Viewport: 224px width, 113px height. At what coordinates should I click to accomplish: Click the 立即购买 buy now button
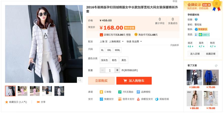(x=101, y=81)
